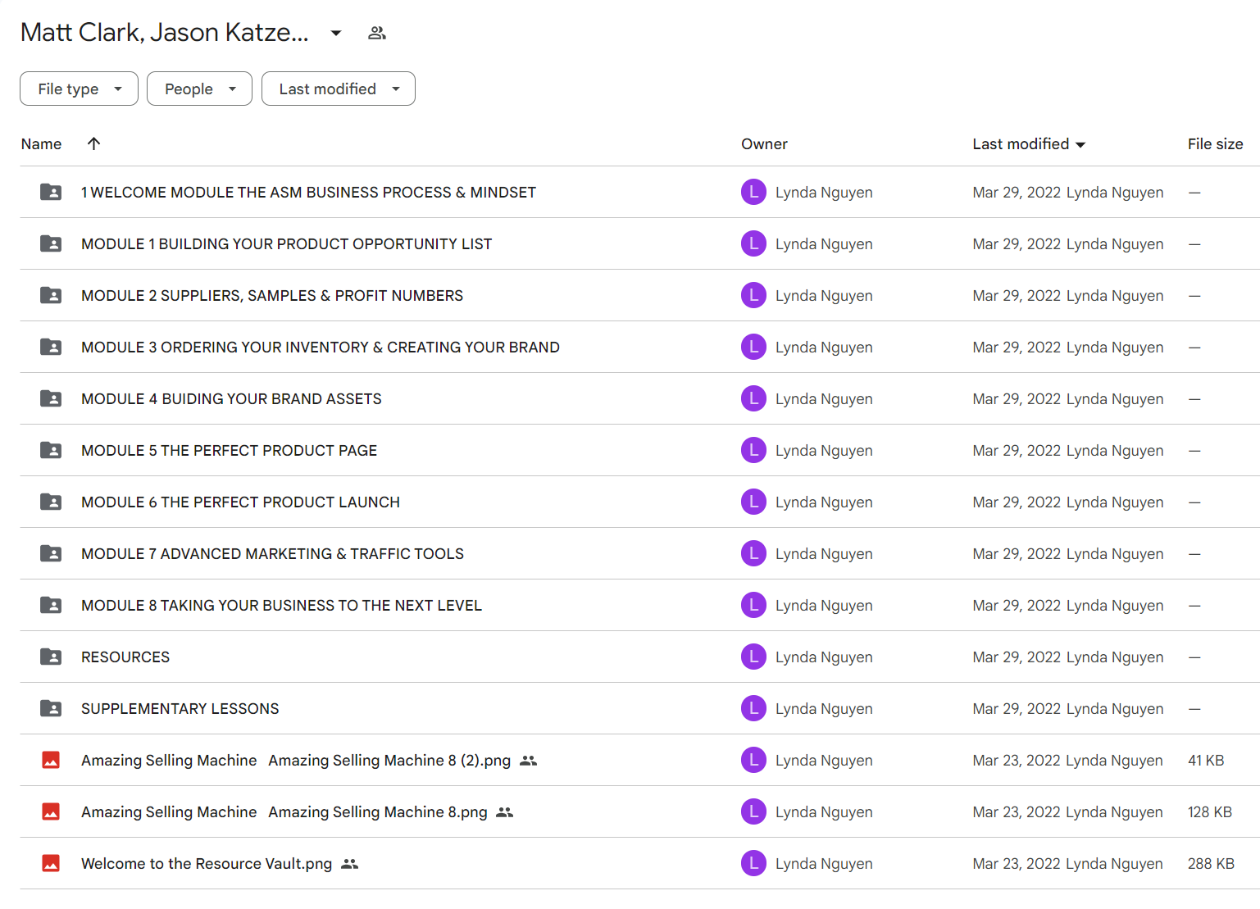The width and height of the screenshot is (1260, 909).
Task: Select Welcome to the Resource Vault.png file name
Action: [x=207, y=864]
